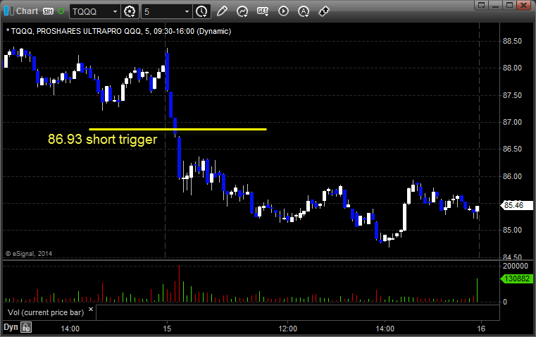Open the alerts A icon menu

coord(304,11)
